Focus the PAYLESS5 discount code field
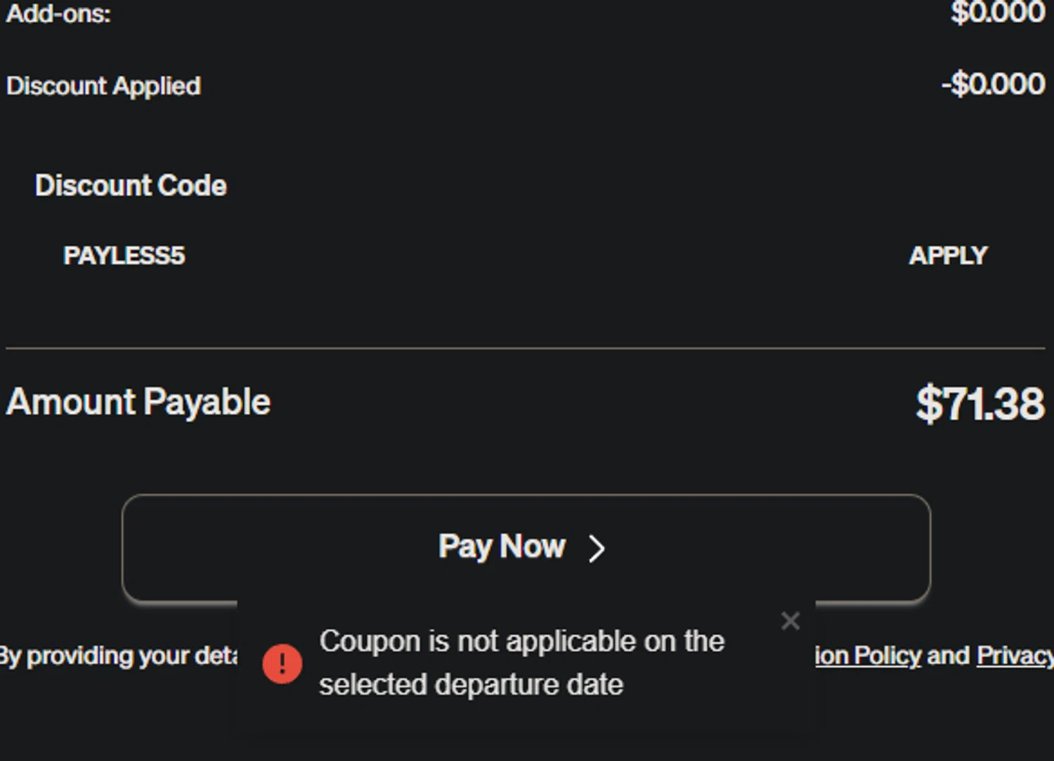 (422, 256)
